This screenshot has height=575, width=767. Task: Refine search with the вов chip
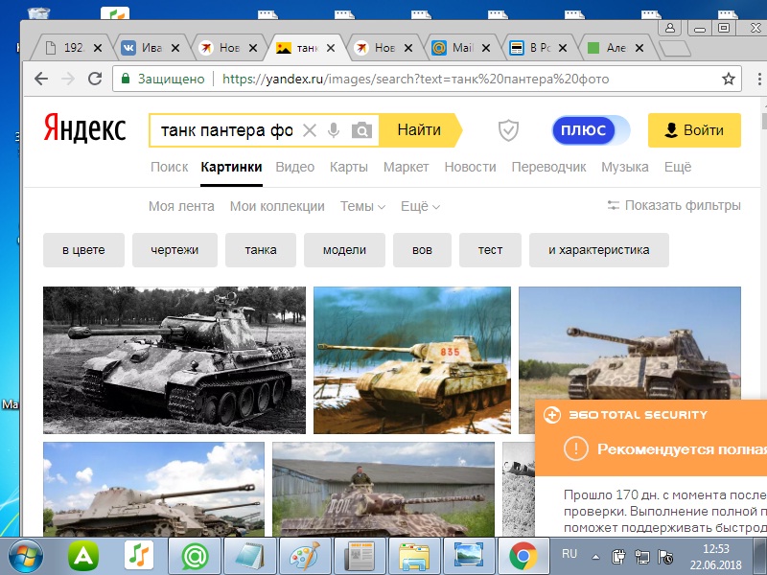pos(422,250)
